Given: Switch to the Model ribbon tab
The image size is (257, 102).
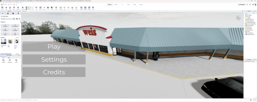Looking at the screenshot, I should (135, 5).
